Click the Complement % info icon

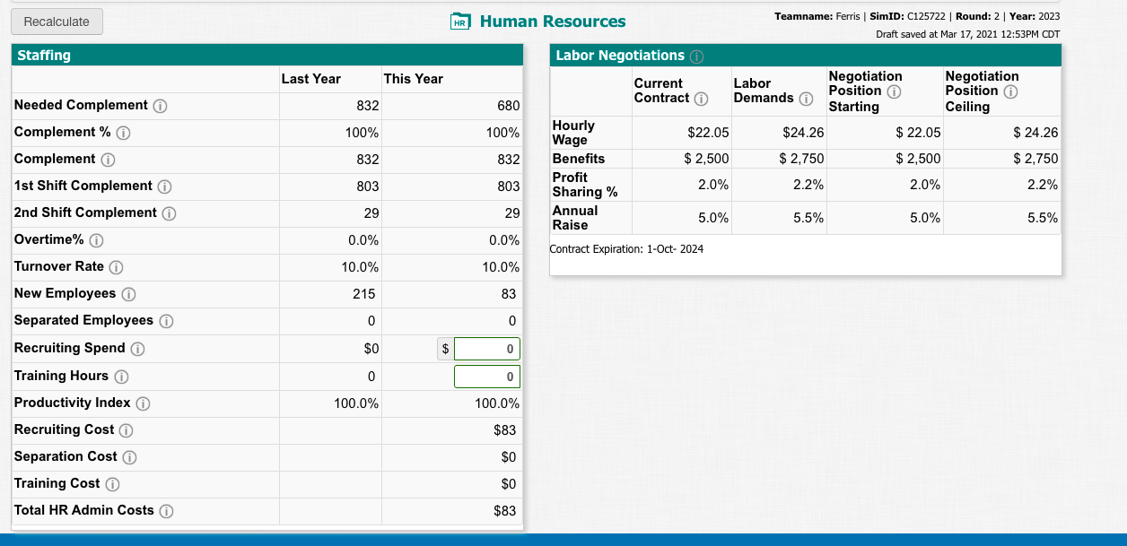[123, 133]
